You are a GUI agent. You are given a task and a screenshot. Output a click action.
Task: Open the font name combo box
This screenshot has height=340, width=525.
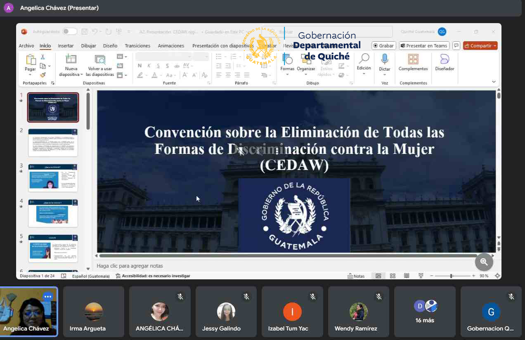click(163, 57)
